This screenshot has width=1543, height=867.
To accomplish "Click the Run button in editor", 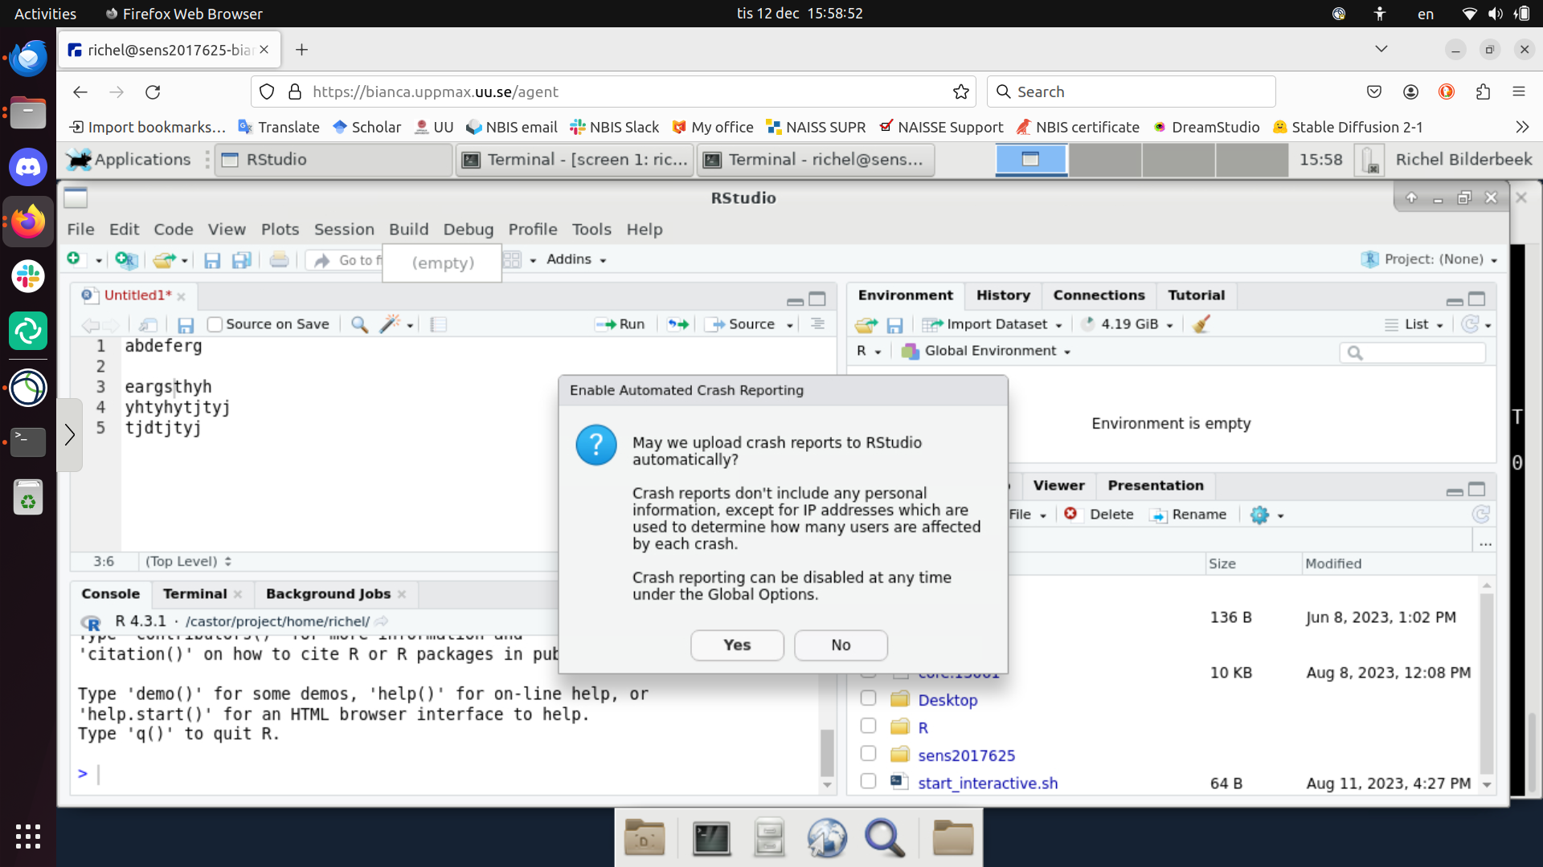I will click(x=620, y=324).
